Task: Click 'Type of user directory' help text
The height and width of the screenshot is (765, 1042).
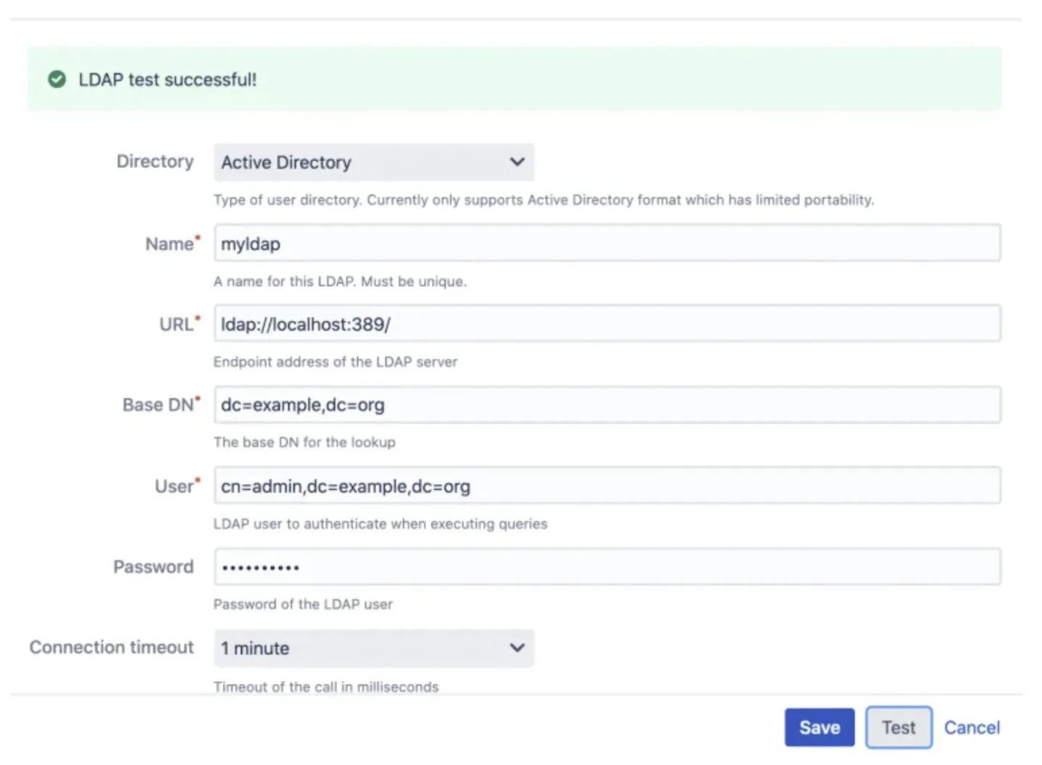Action: [x=543, y=200]
